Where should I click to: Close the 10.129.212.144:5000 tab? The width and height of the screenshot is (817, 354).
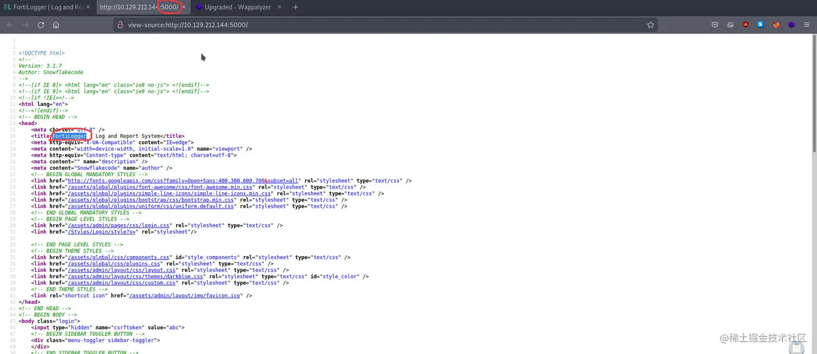(184, 8)
